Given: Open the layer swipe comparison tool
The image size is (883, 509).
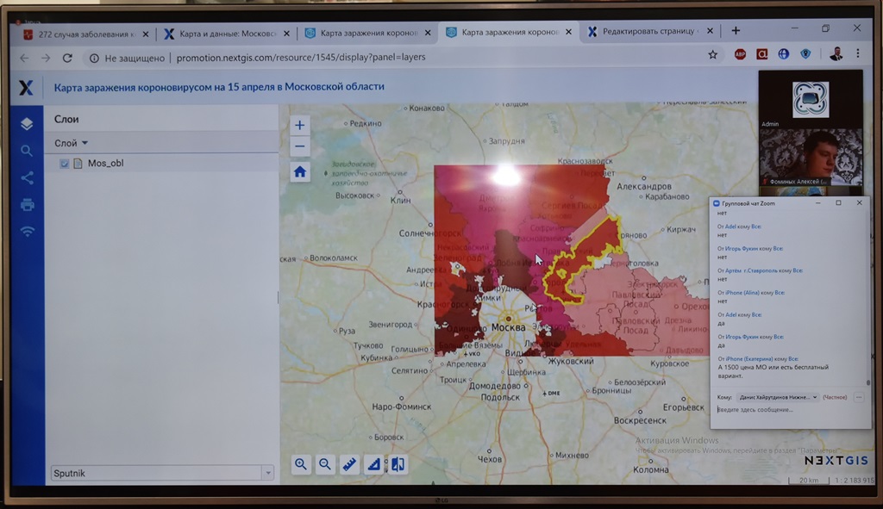Looking at the screenshot, I should click(398, 464).
